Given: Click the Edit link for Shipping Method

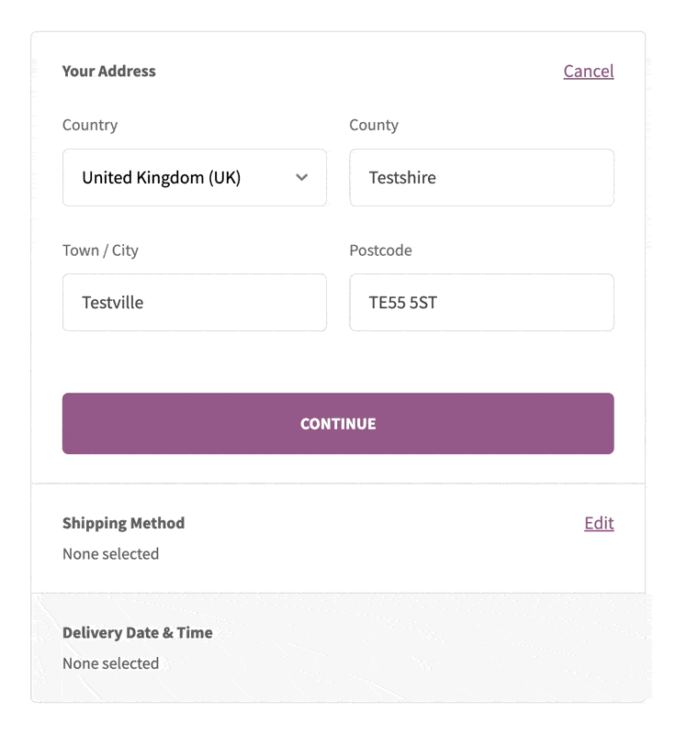Looking at the screenshot, I should pos(599,523).
